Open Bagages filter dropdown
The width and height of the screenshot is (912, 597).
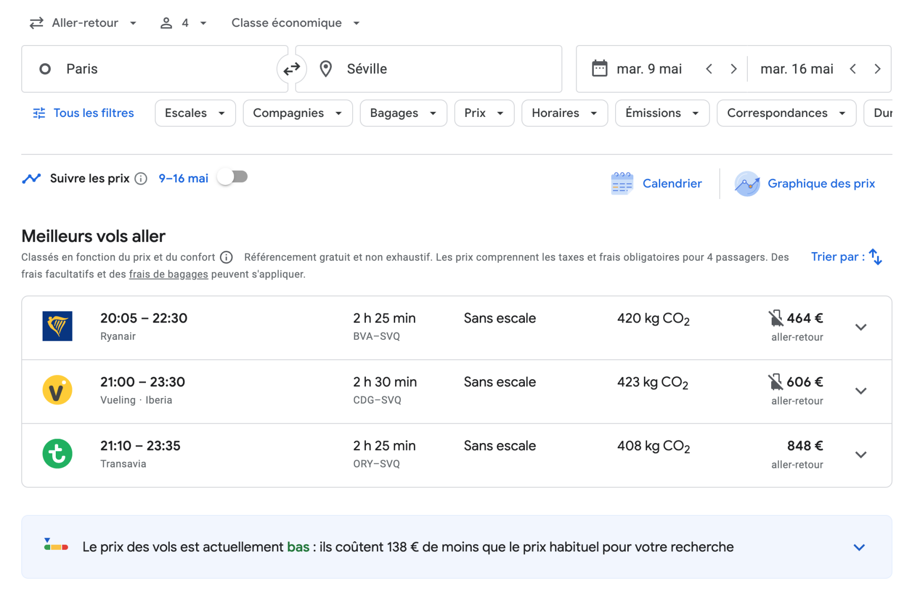[x=403, y=113]
